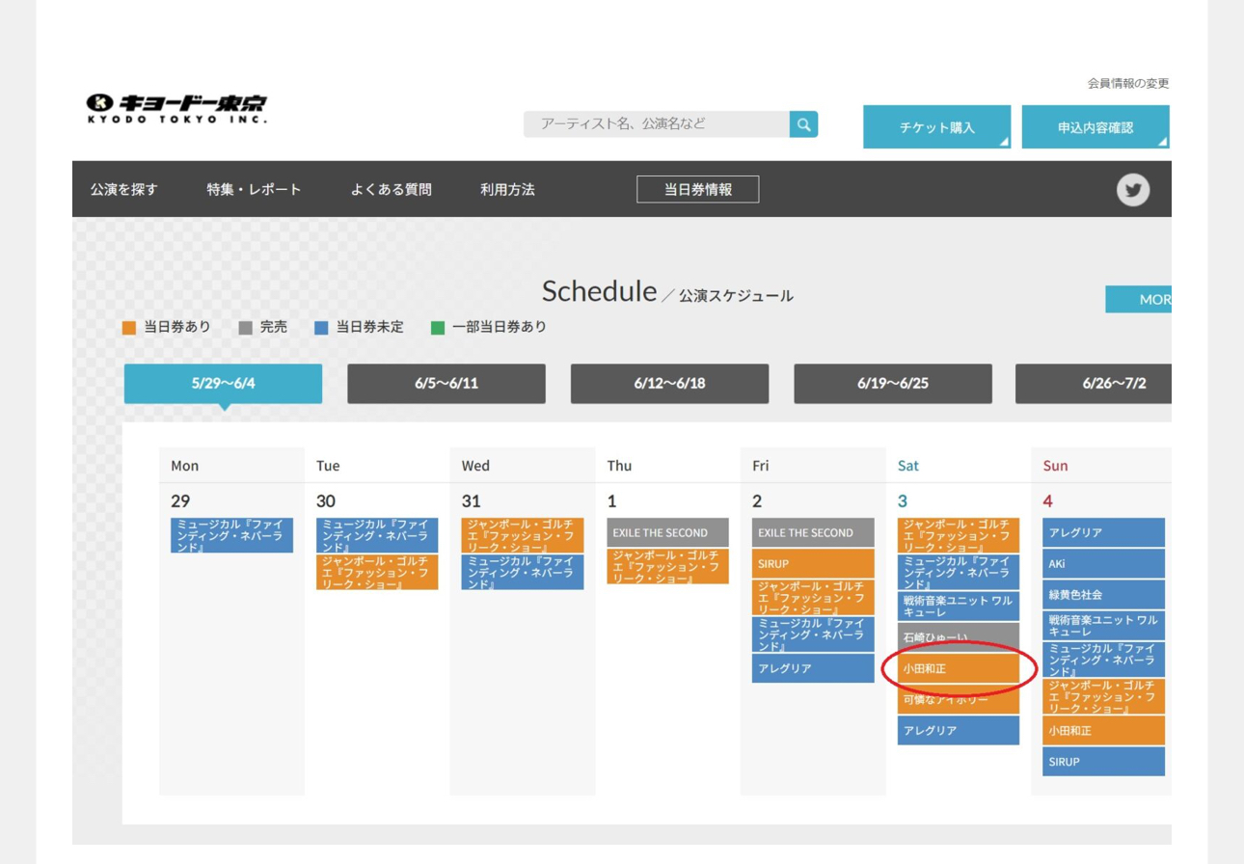The height and width of the screenshot is (864, 1244).
Task: Open the 公演を探す menu
Action: coord(123,190)
